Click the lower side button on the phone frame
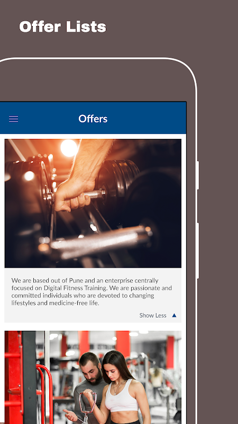Viewport: 238px width, 424px height. click(198, 251)
